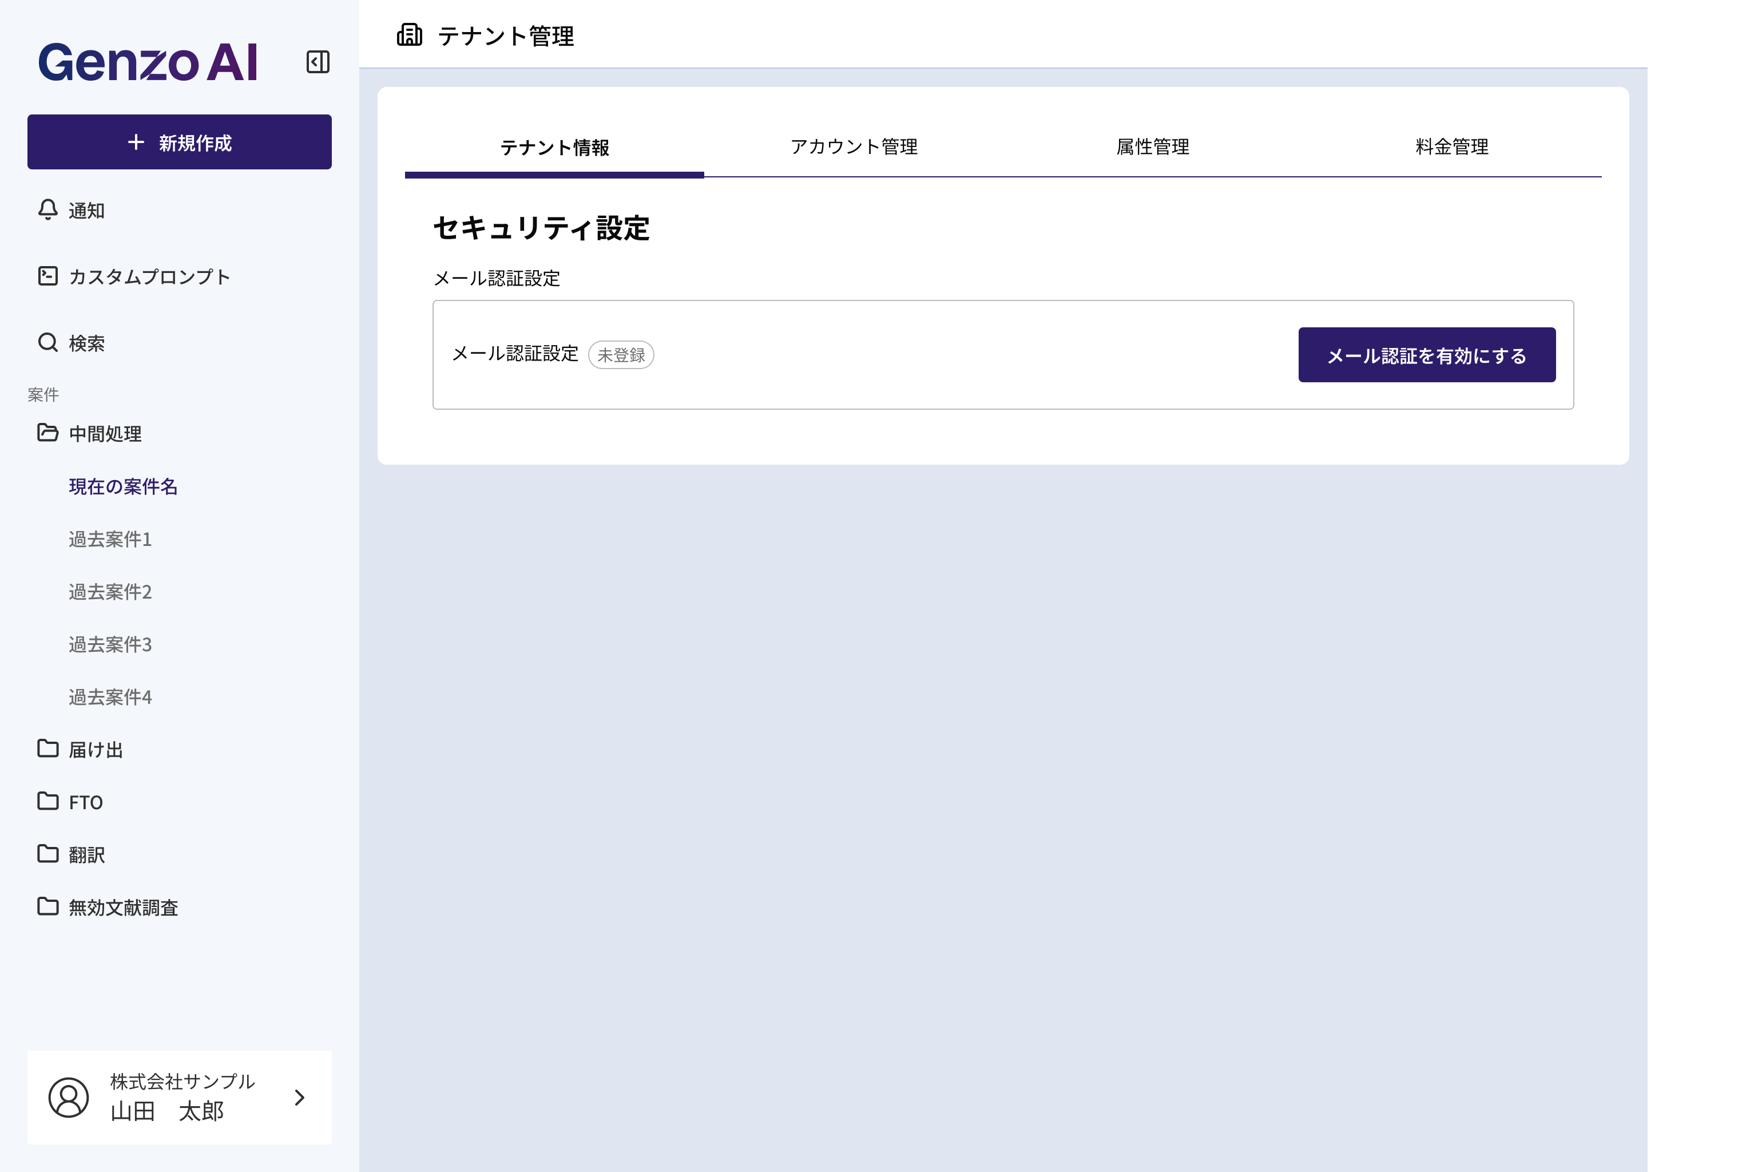Select 過去案件4 in the sidebar
Screen dimensions: 1750x1172
[110, 698]
